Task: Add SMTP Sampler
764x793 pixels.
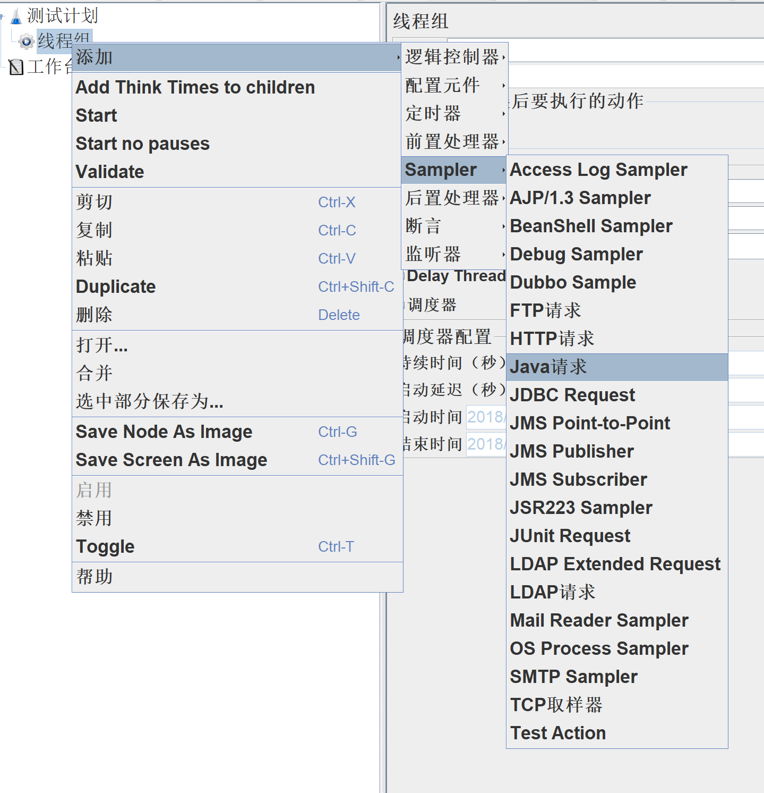Action: pyautogui.click(x=617, y=677)
